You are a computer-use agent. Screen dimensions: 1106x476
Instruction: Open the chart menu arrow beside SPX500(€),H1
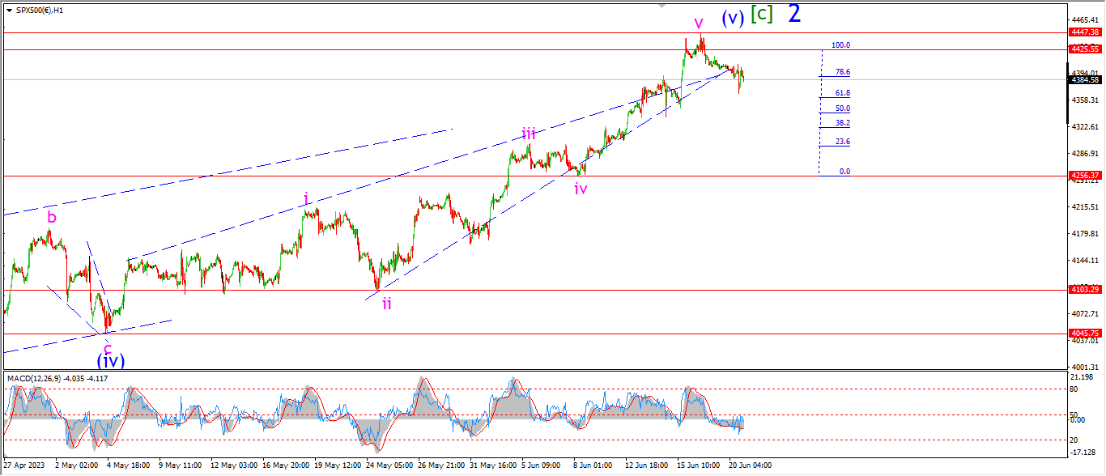[8, 10]
